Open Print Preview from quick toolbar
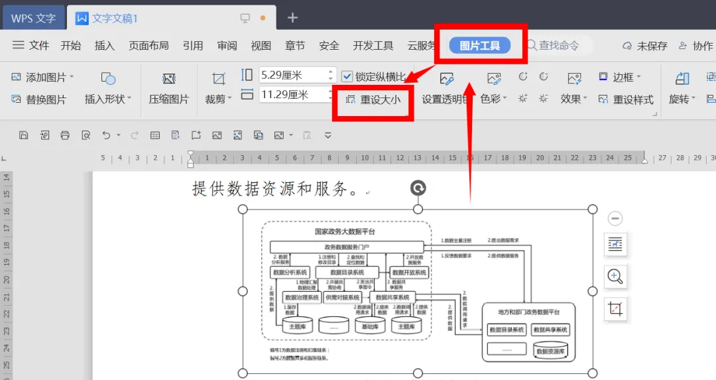Image resolution: width=716 pixels, height=380 pixels. pos(86,135)
